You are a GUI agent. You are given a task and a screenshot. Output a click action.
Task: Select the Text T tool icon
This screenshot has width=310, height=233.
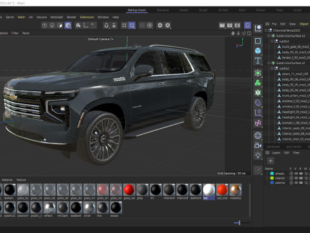(x=258, y=61)
